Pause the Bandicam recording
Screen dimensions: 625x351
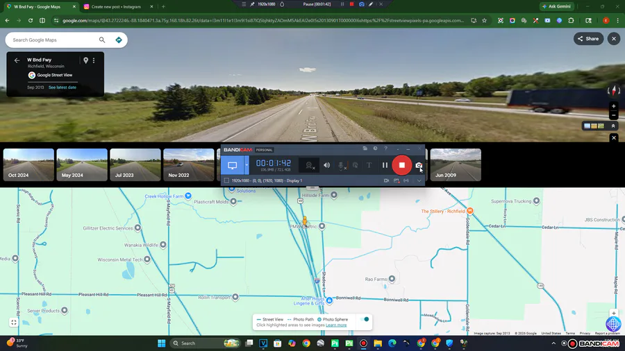click(385, 165)
